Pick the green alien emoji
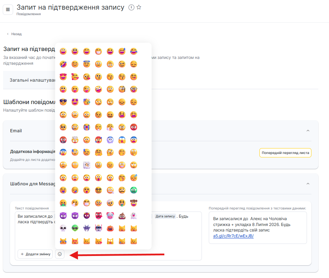Viewport: 329px width, 278px height. [75, 229]
